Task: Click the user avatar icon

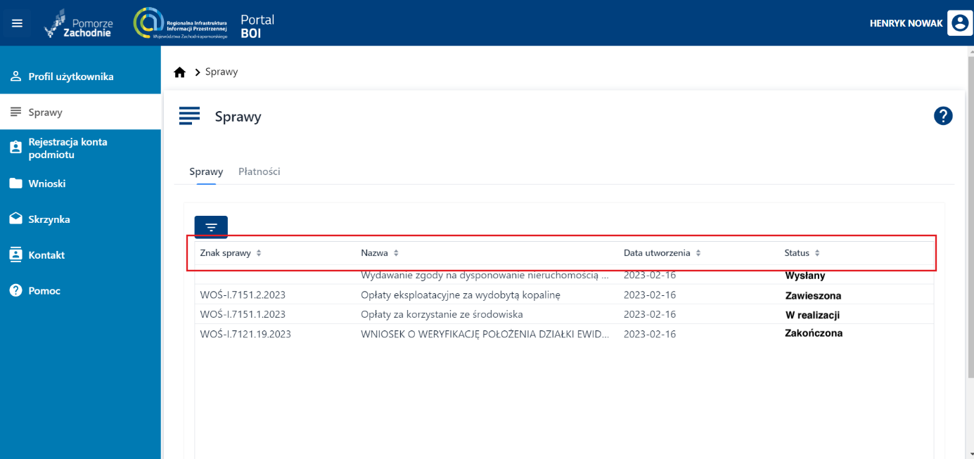Action: (x=959, y=23)
